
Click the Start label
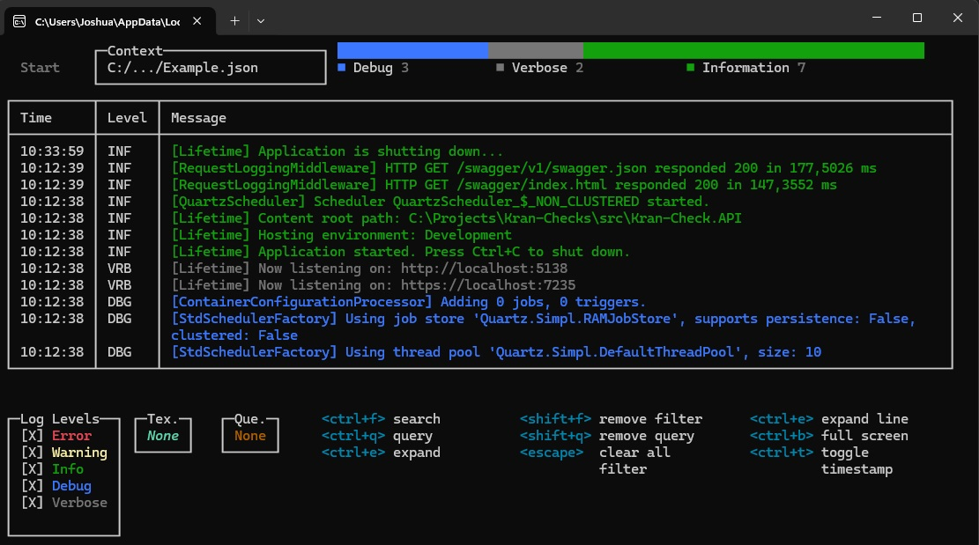coord(40,67)
